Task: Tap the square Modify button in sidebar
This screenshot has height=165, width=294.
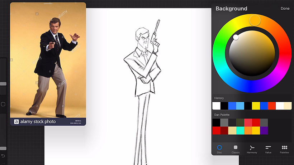Action: tap(3, 104)
